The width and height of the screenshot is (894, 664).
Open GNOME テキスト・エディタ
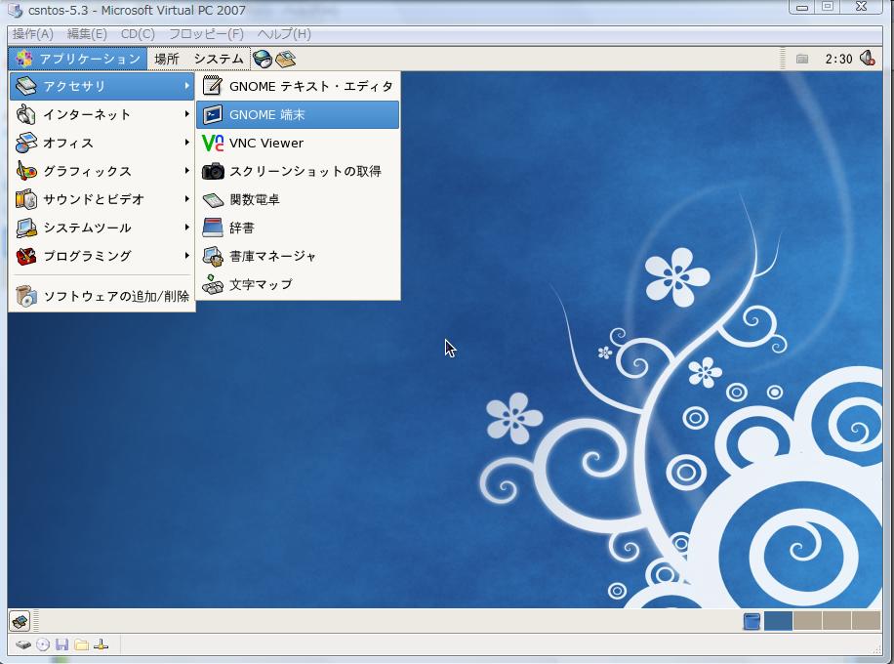[x=298, y=86]
